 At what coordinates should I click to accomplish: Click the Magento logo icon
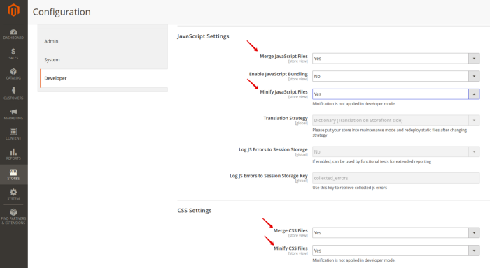coord(13,10)
